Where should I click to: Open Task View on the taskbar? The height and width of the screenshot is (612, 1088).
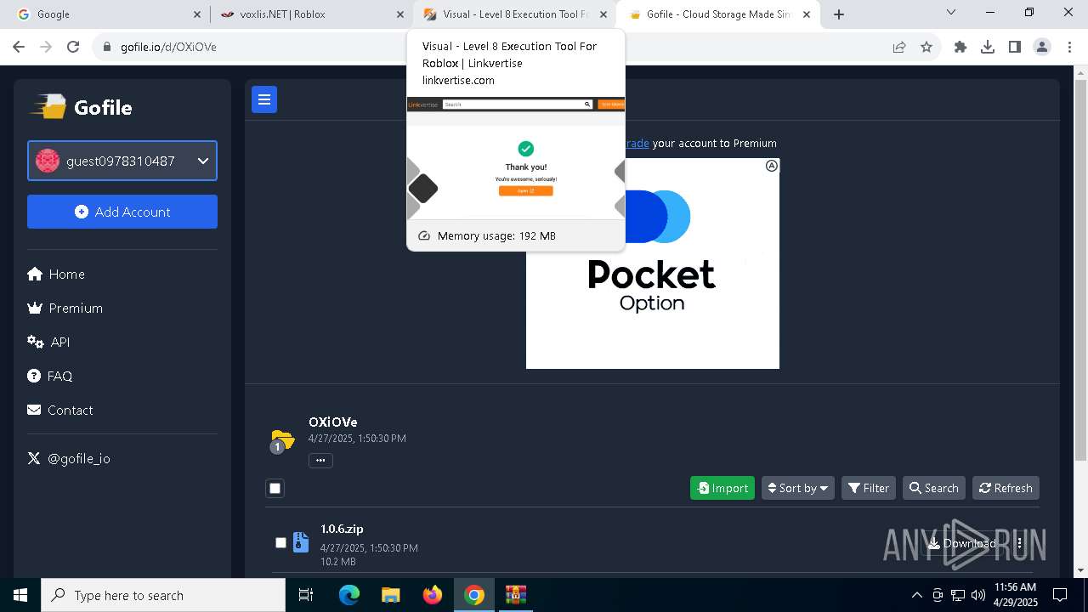click(x=306, y=595)
